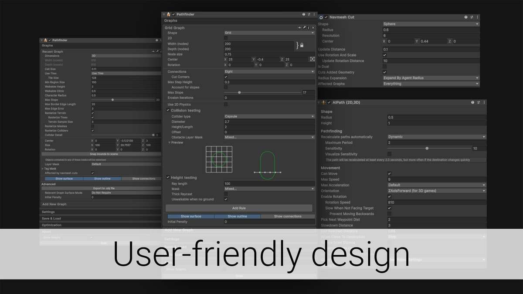Click the left Pathfinder component icon
This screenshot has height=294, width=523.
click(x=45, y=40)
